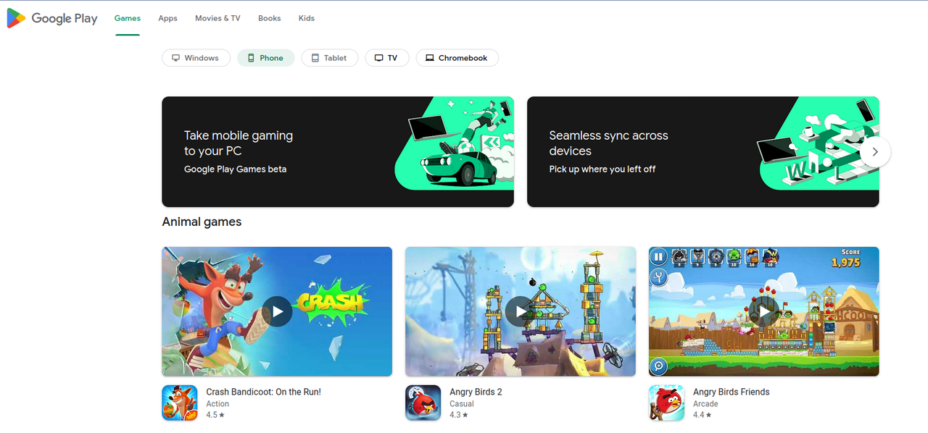
Task: Click the 4.3 star rating of Angry Birds 2
Action: point(459,415)
